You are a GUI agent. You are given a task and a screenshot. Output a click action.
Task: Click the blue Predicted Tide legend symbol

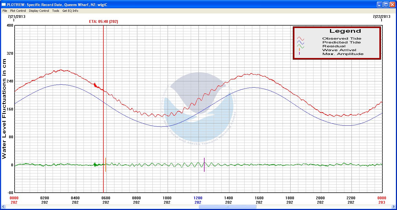coord(300,43)
